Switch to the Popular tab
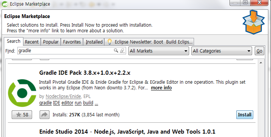Image resolution: width=271 pixels, height=137 pixels. click(51, 42)
